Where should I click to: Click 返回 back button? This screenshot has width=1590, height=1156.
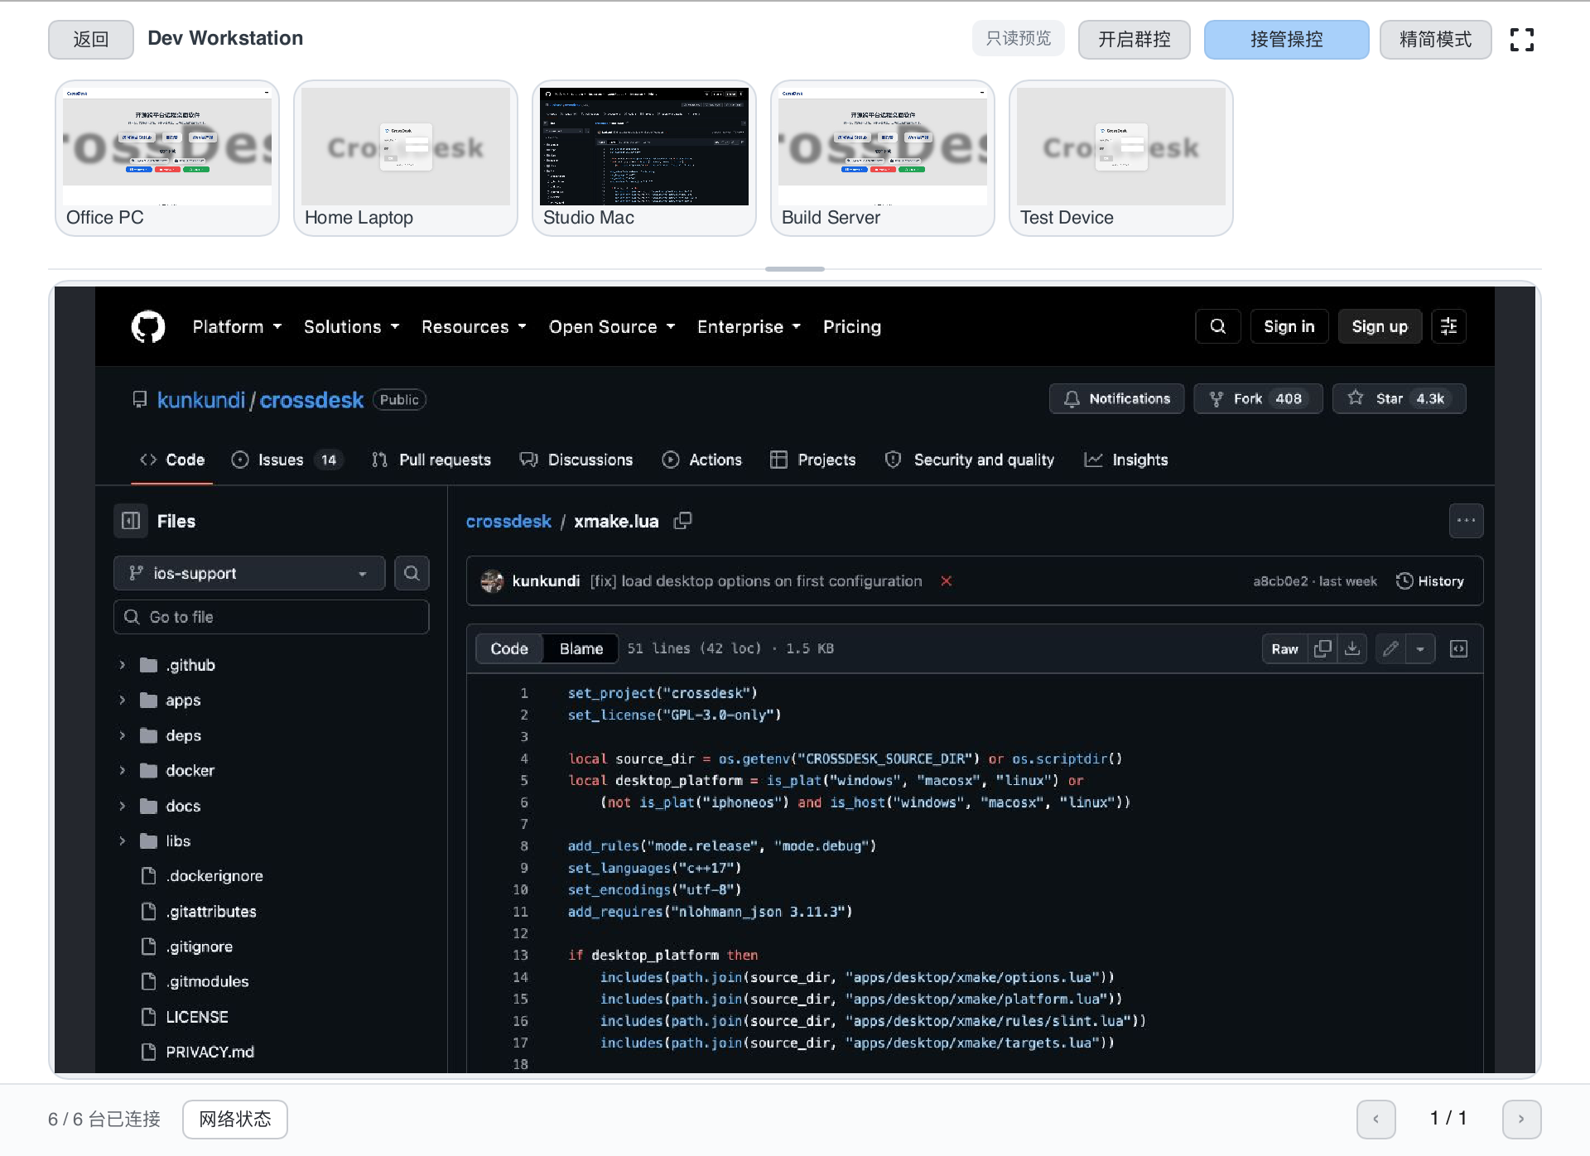[x=90, y=39]
